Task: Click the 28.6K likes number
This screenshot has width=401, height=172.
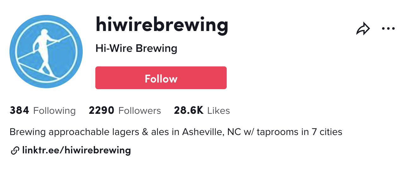Action: [189, 111]
